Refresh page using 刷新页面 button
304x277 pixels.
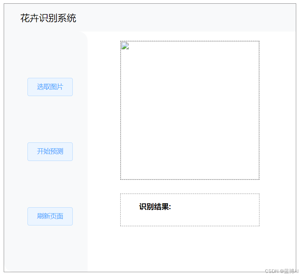(50, 216)
